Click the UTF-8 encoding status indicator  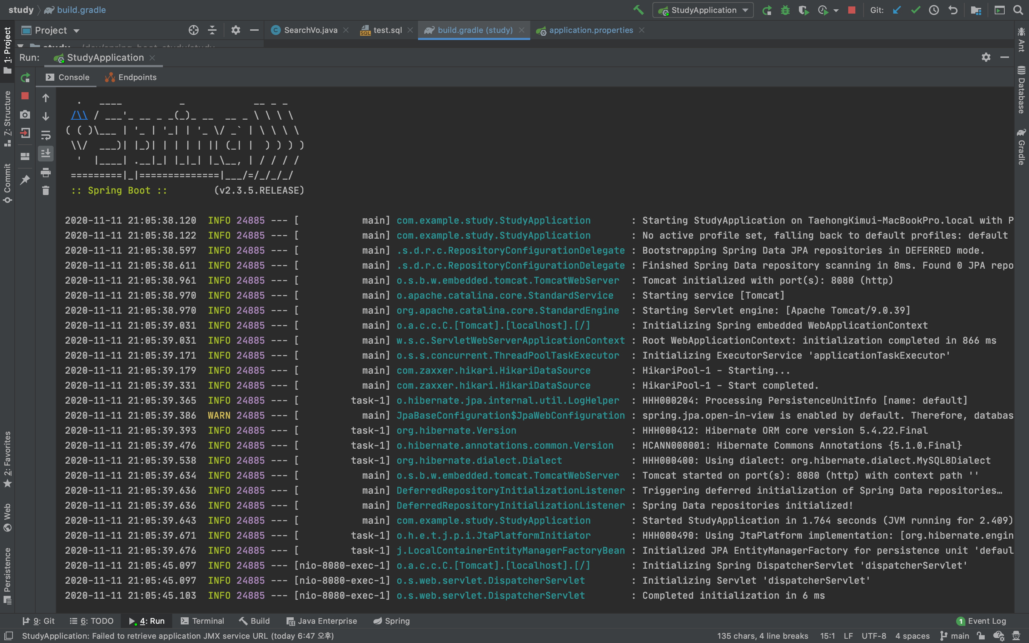coord(873,636)
